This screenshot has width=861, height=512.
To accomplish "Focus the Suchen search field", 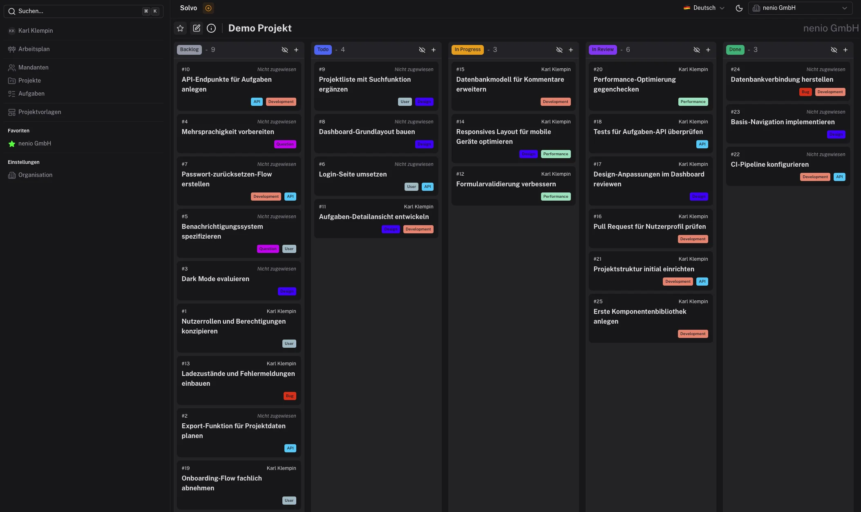I will [83, 11].
